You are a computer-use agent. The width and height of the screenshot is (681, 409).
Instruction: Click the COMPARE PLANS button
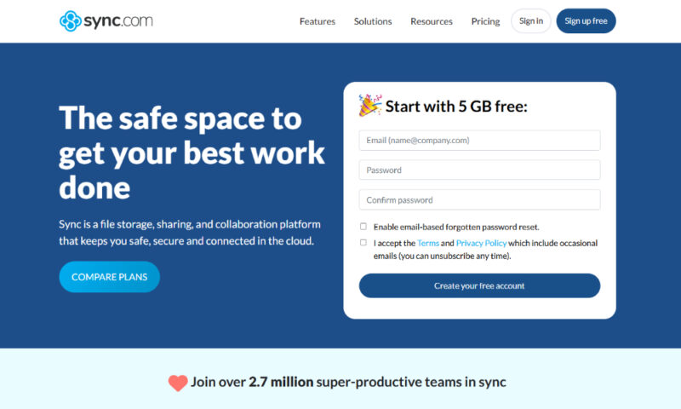pos(109,277)
